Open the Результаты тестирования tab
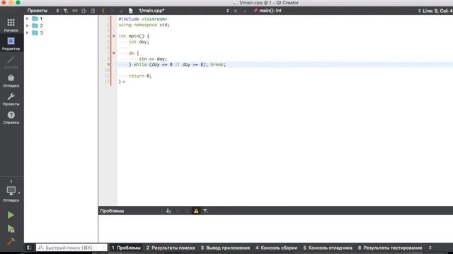This screenshot has height=254, width=453. [x=390, y=248]
